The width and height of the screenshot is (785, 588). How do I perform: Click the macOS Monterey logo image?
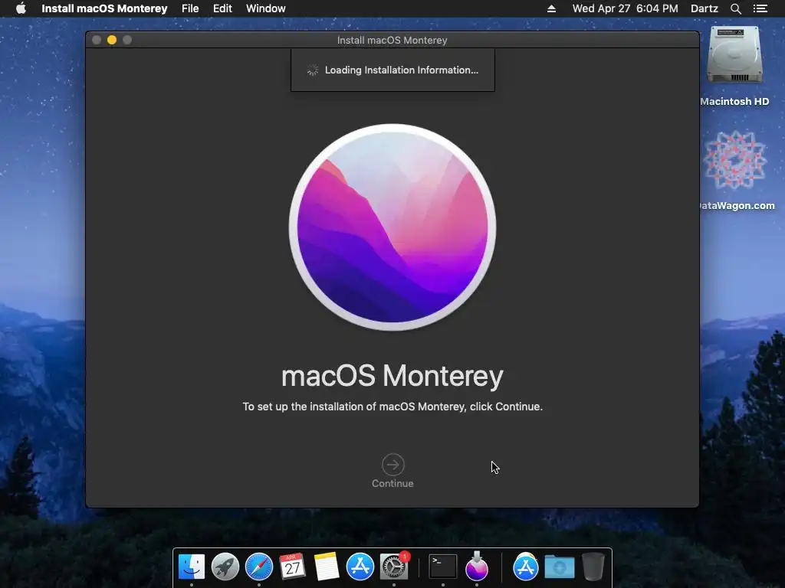click(392, 227)
